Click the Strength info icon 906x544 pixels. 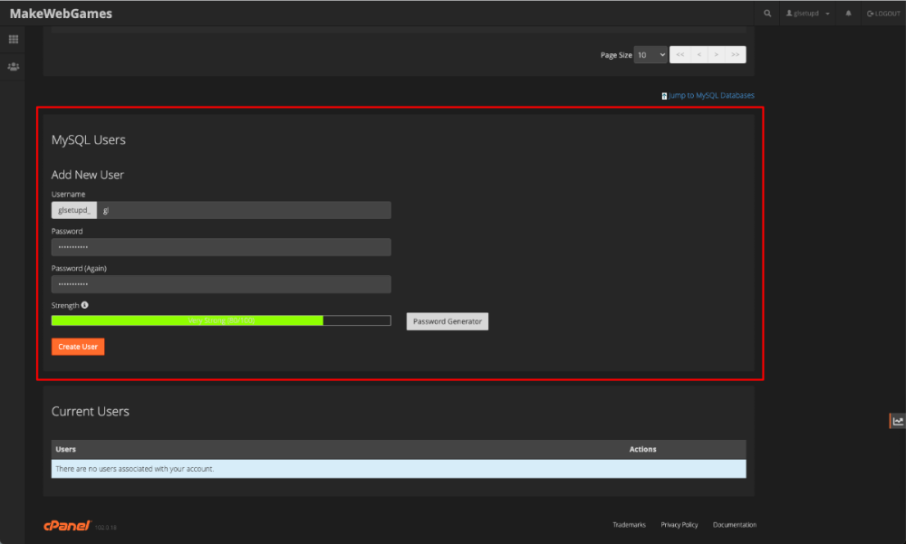click(x=84, y=305)
